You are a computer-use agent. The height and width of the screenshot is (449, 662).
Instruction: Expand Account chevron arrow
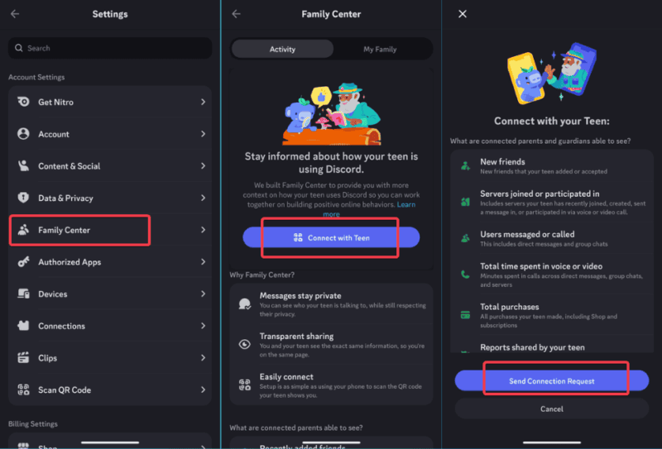203,134
